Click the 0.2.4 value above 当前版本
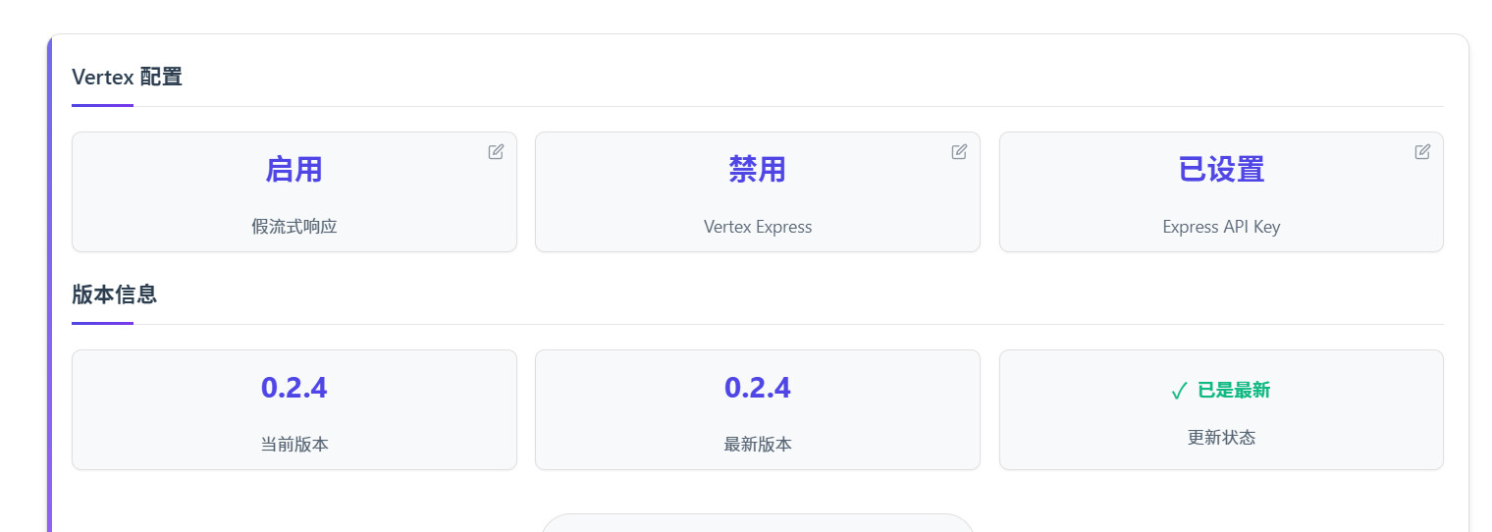The height and width of the screenshot is (532, 1492). (294, 388)
